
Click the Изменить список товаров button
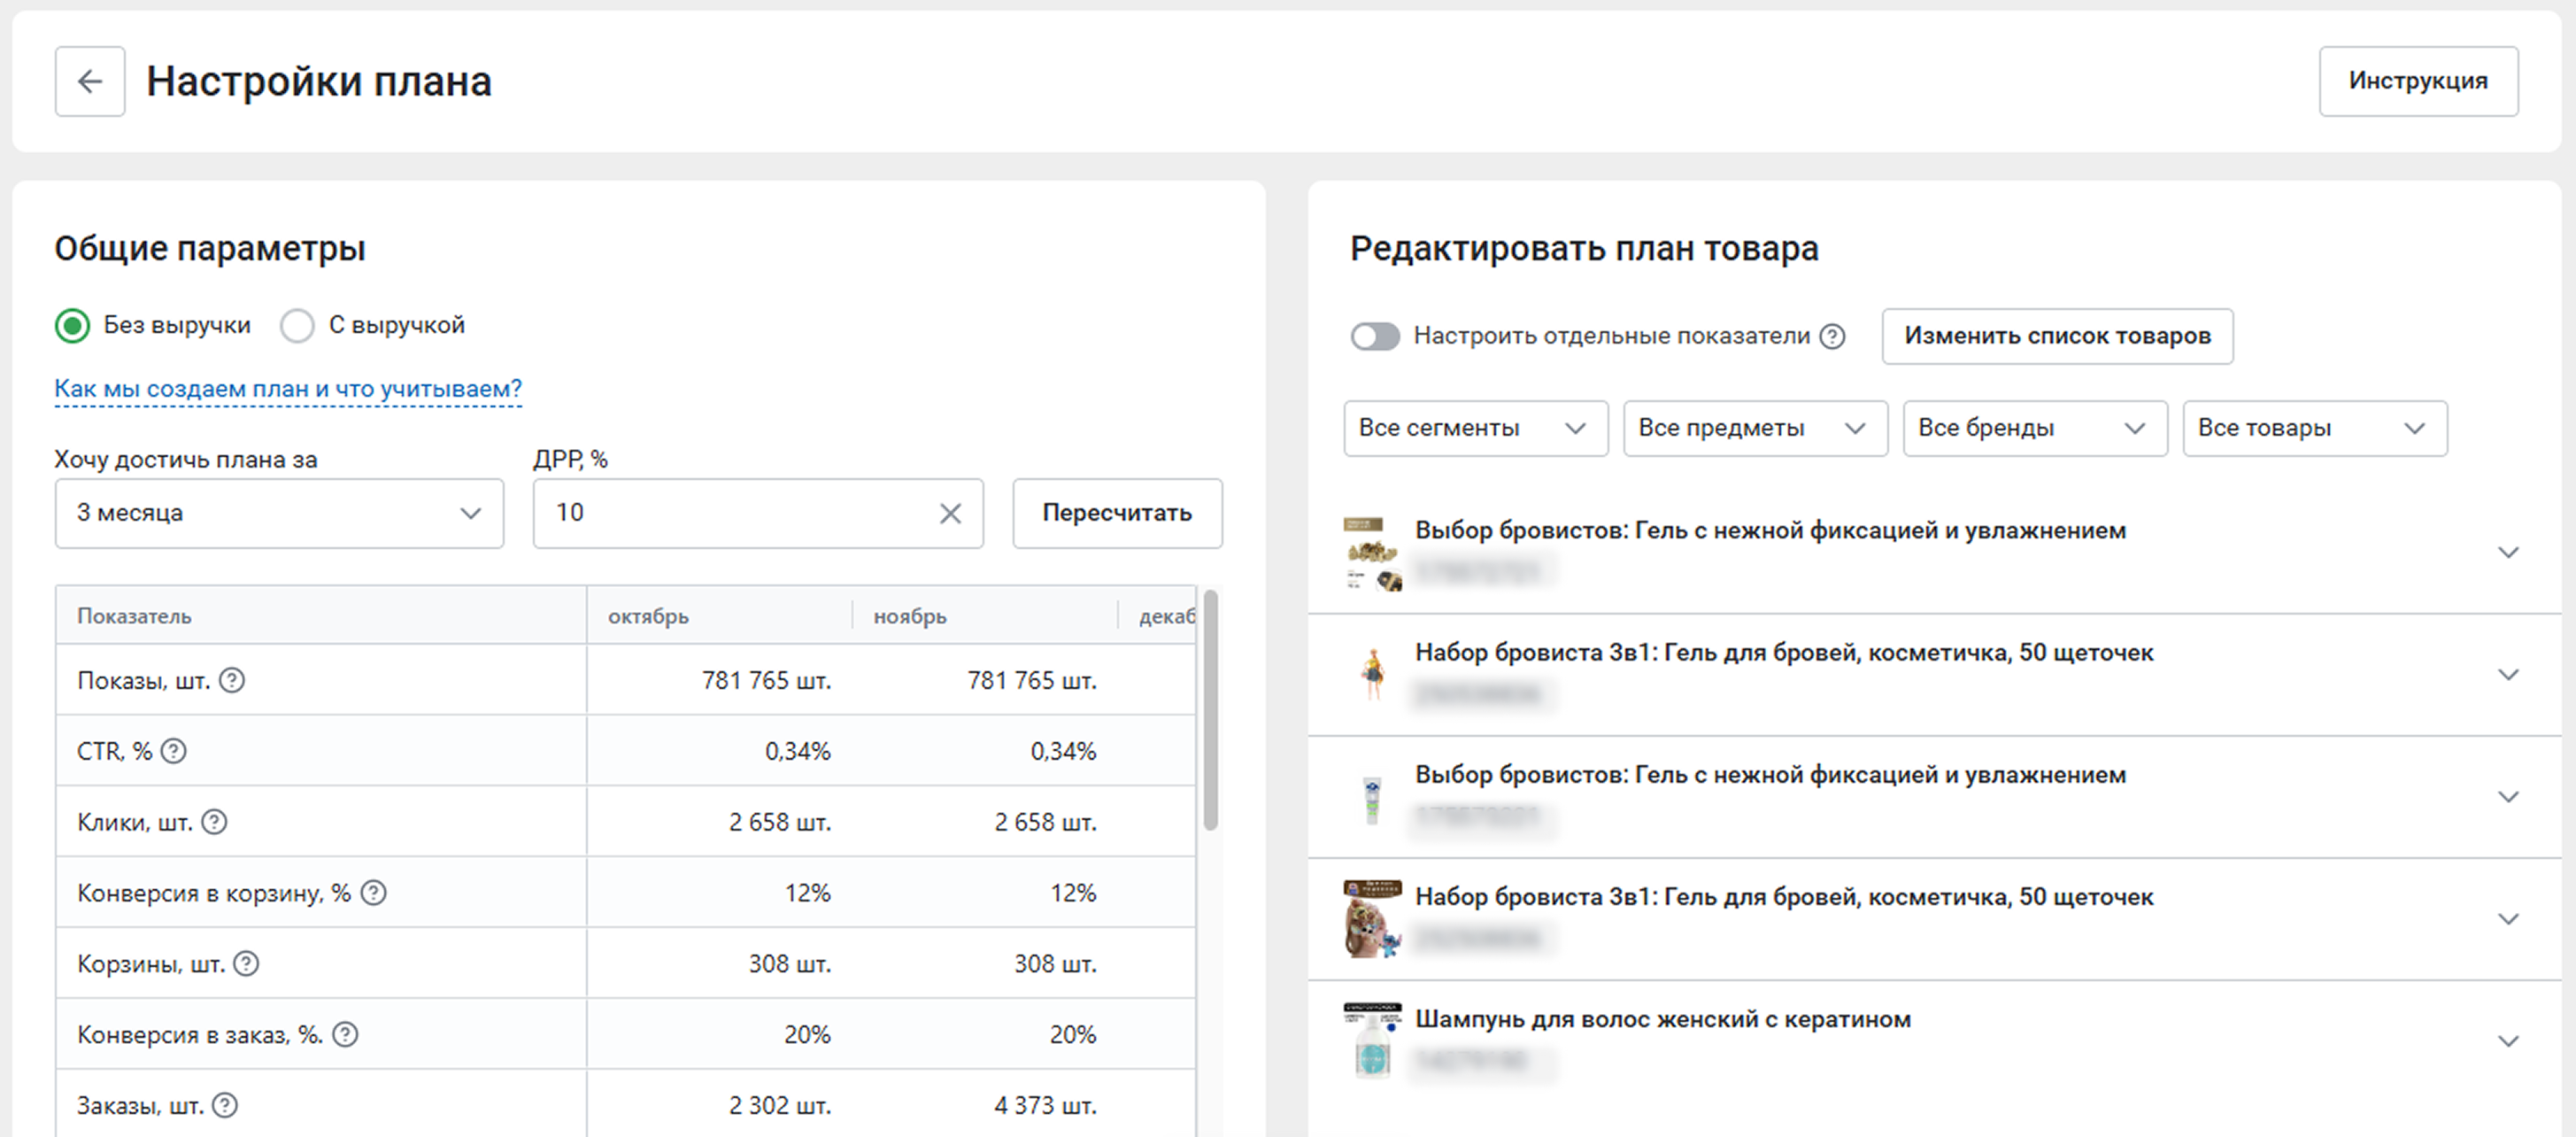point(2056,336)
